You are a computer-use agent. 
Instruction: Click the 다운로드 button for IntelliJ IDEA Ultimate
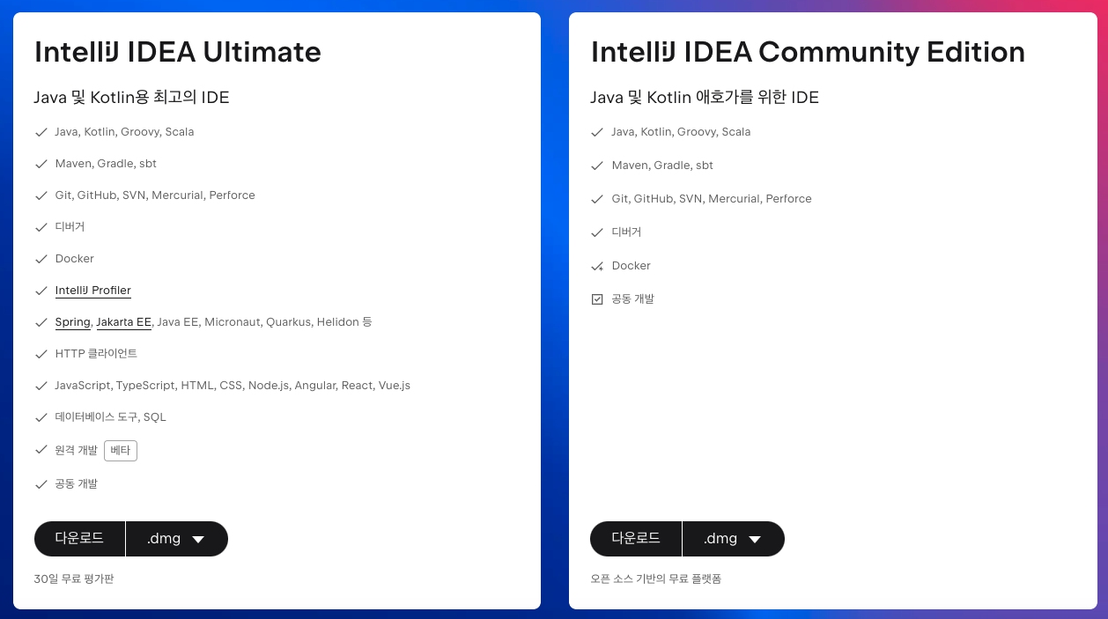pos(79,539)
